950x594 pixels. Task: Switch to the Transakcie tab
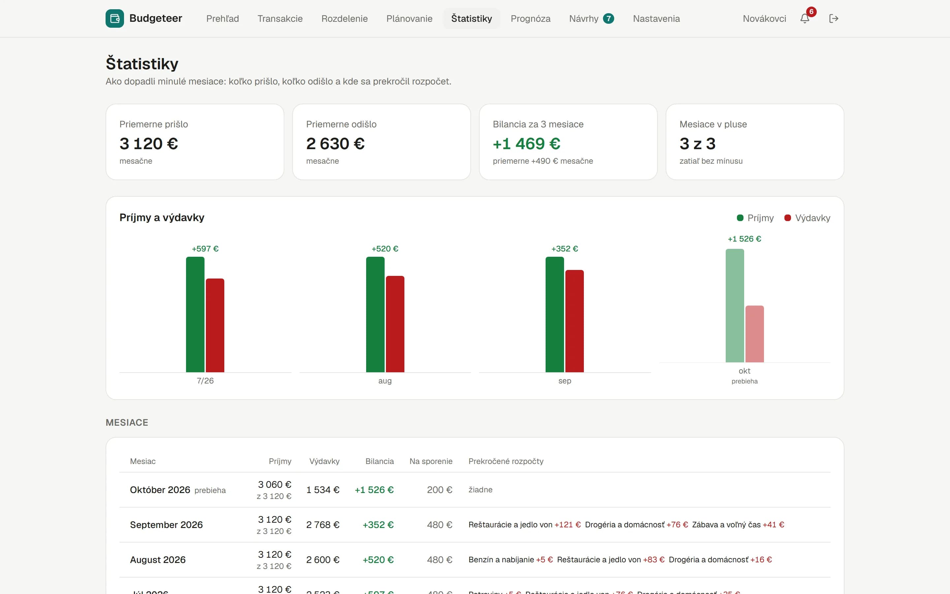(280, 18)
